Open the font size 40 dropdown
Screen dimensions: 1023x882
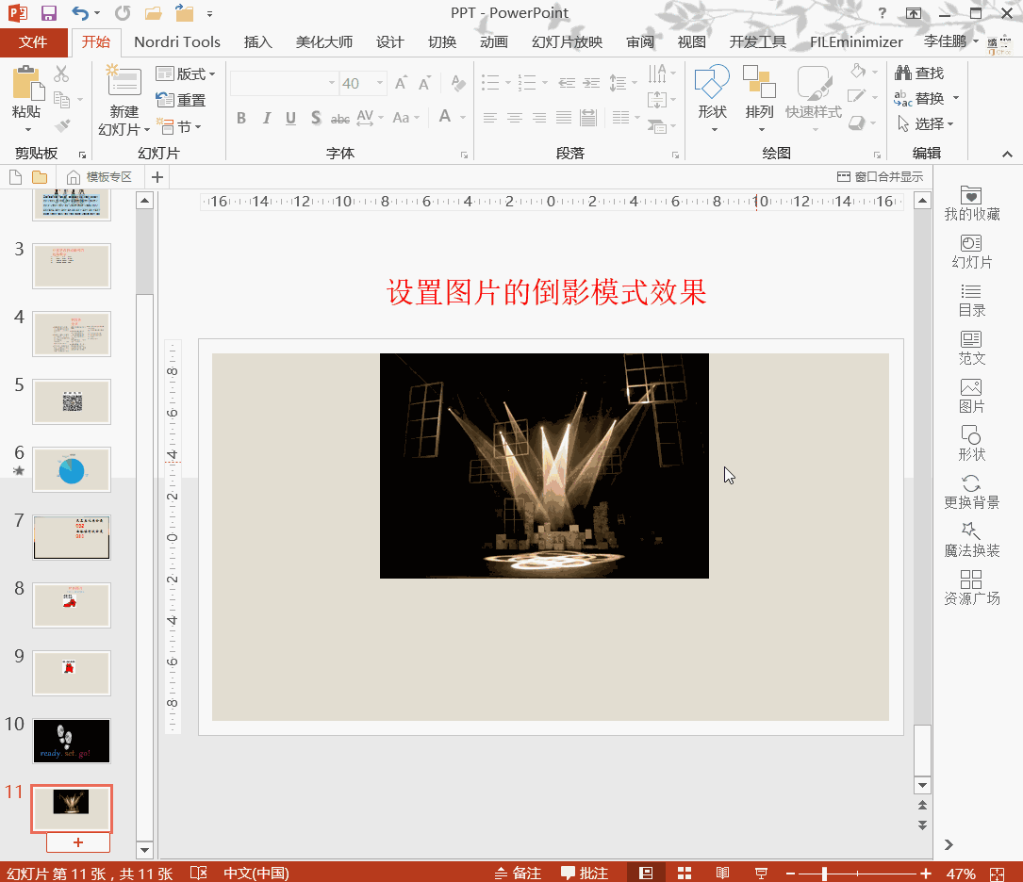tap(380, 83)
